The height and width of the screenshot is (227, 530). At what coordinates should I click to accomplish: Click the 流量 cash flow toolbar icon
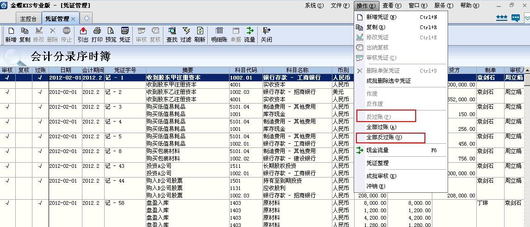(249, 35)
